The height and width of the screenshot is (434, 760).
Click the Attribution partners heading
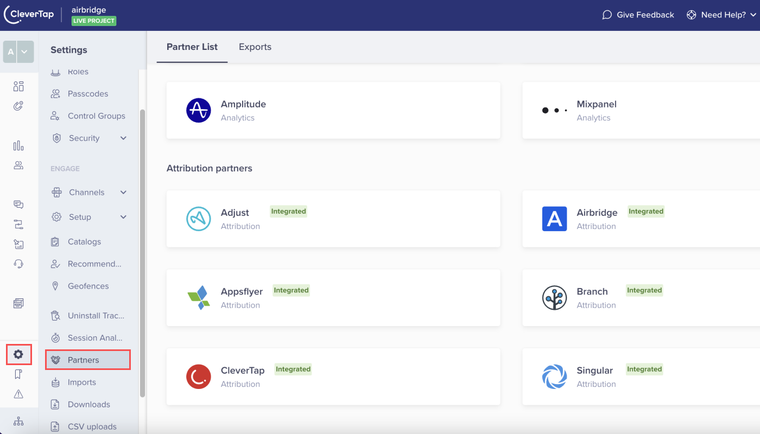click(x=210, y=168)
